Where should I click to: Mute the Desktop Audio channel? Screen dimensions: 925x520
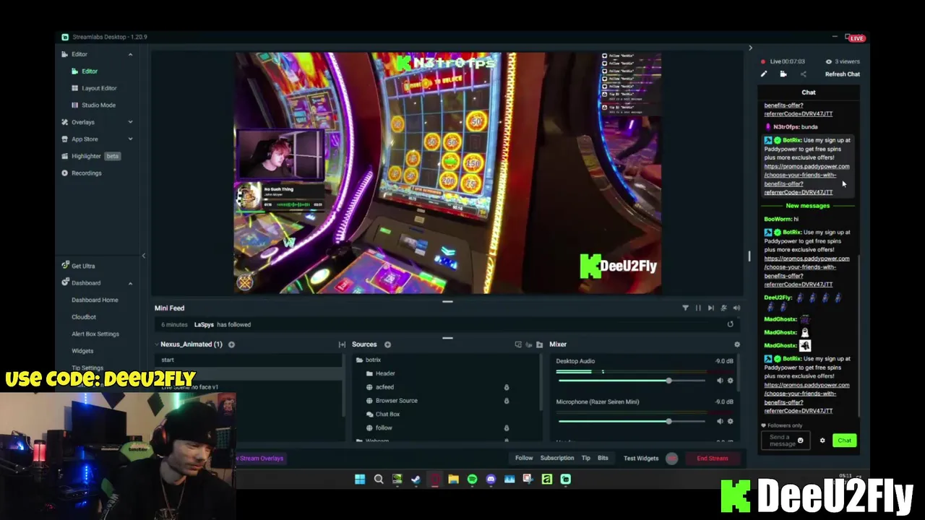point(720,381)
